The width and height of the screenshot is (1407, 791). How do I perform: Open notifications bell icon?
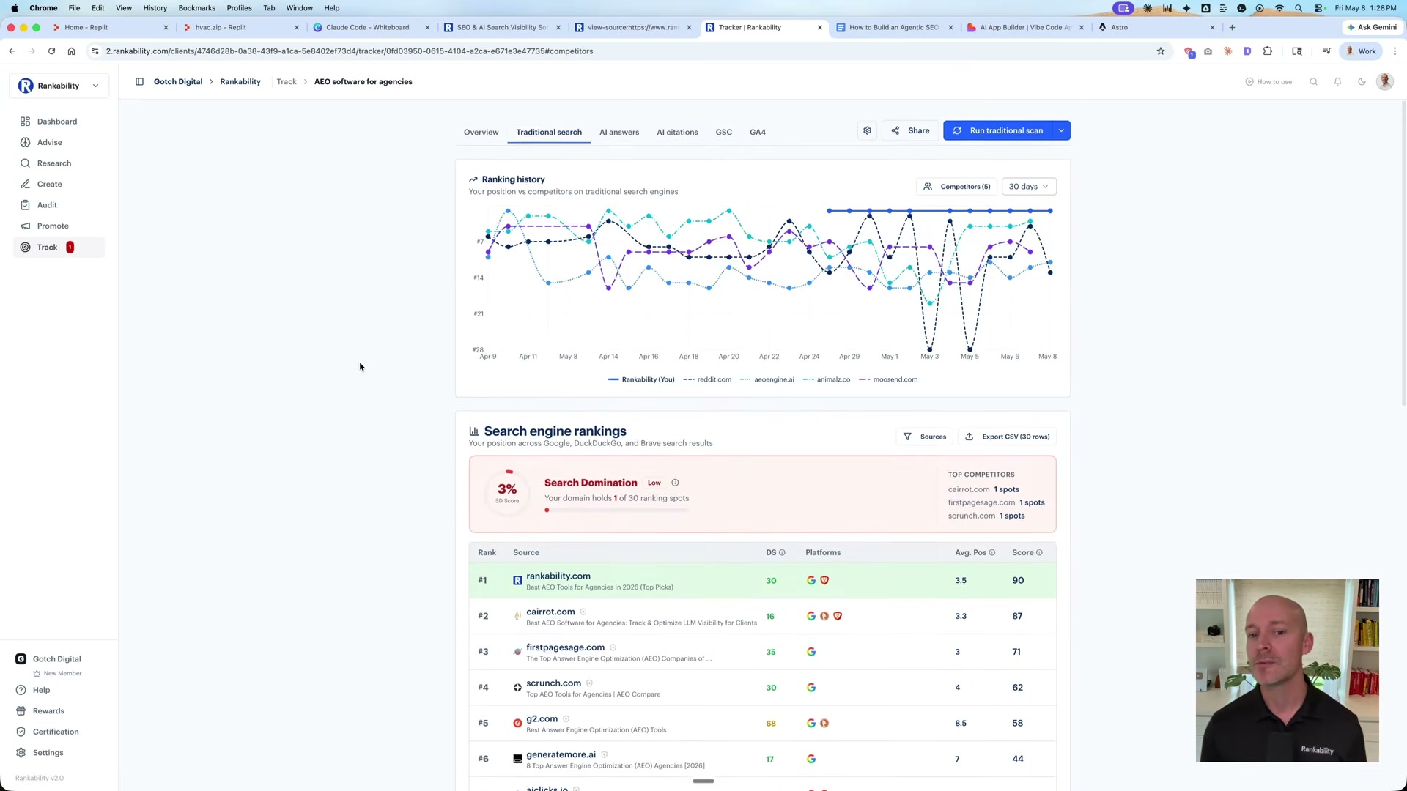(x=1337, y=81)
